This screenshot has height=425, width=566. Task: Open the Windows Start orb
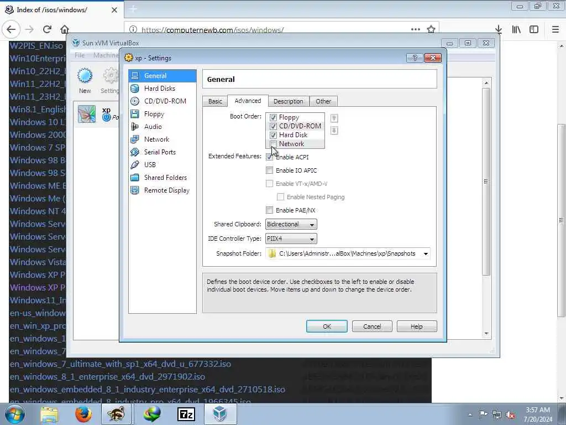coord(14,414)
